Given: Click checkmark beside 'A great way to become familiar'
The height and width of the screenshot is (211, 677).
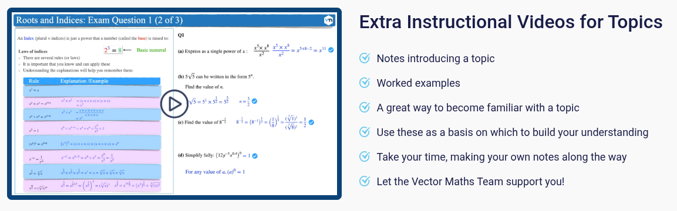Looking at the screenshot, I should pyautogui.click(x=365, y=107).
